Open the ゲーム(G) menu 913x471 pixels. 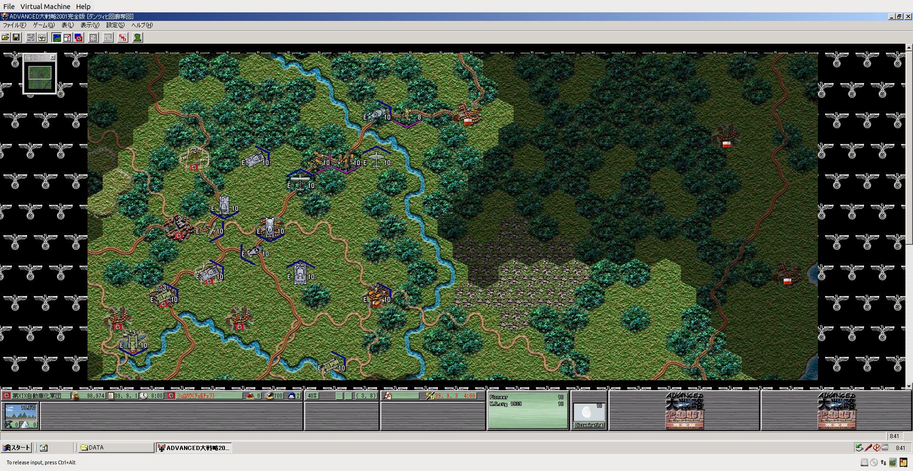[x=44, y=25]
